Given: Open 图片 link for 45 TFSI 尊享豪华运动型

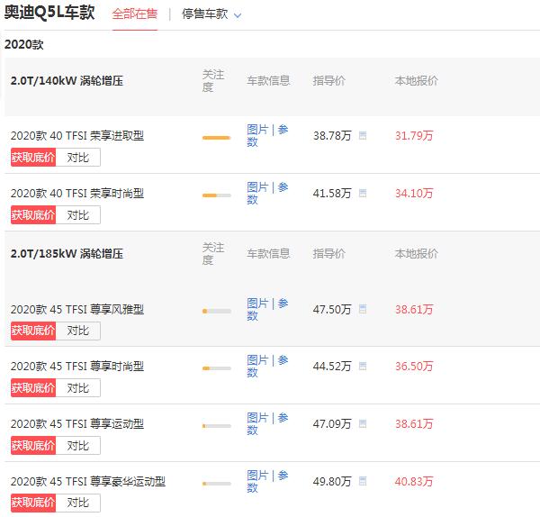Looking at the screenshot, I should coord(257,476).
